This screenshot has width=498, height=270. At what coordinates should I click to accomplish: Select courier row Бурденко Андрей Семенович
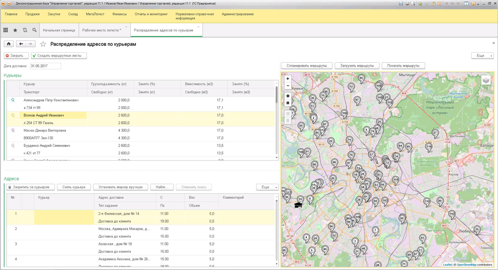coord(141,149)
